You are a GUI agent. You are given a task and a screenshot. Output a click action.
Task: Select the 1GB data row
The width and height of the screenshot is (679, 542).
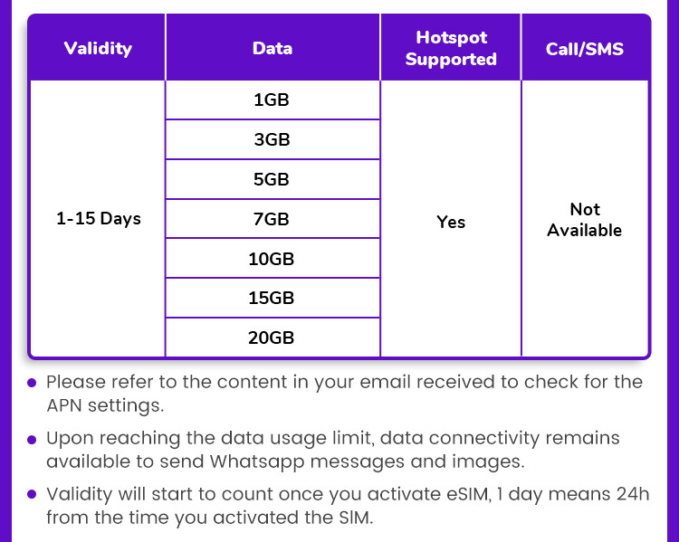coord(273,100)
